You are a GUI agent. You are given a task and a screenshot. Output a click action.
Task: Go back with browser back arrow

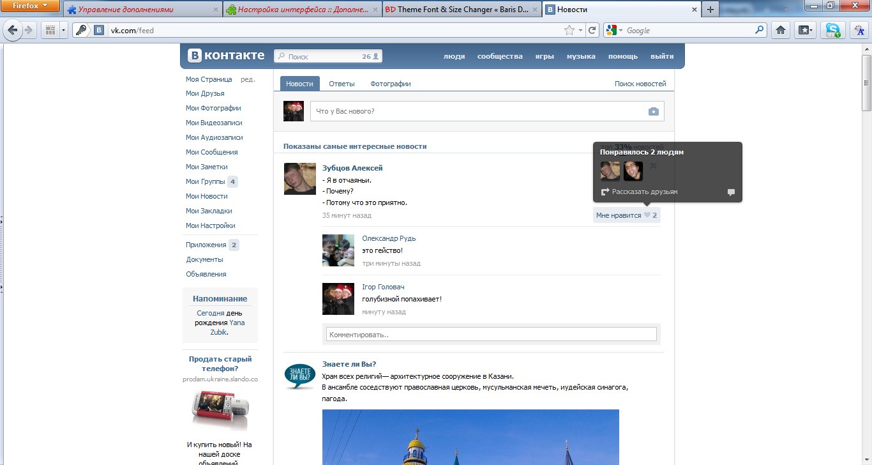[x=12, y=30]
